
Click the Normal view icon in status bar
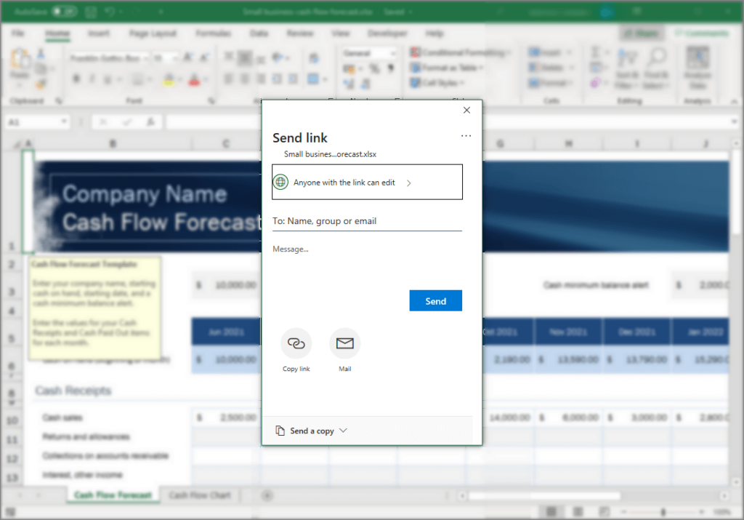(551, 511)
